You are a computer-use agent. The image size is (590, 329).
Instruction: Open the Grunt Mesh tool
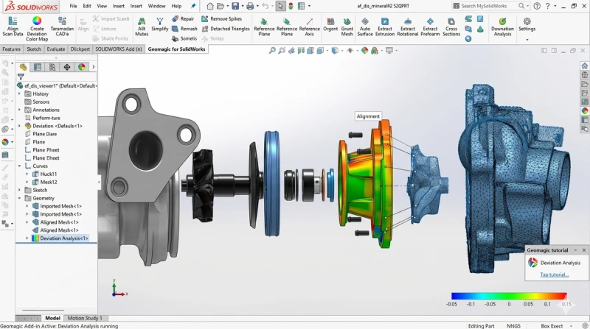[x=347, y=26]
